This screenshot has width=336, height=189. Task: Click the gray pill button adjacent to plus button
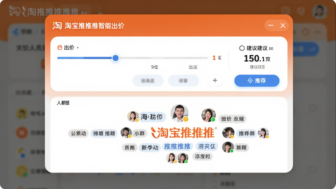(x=183, y=81)
